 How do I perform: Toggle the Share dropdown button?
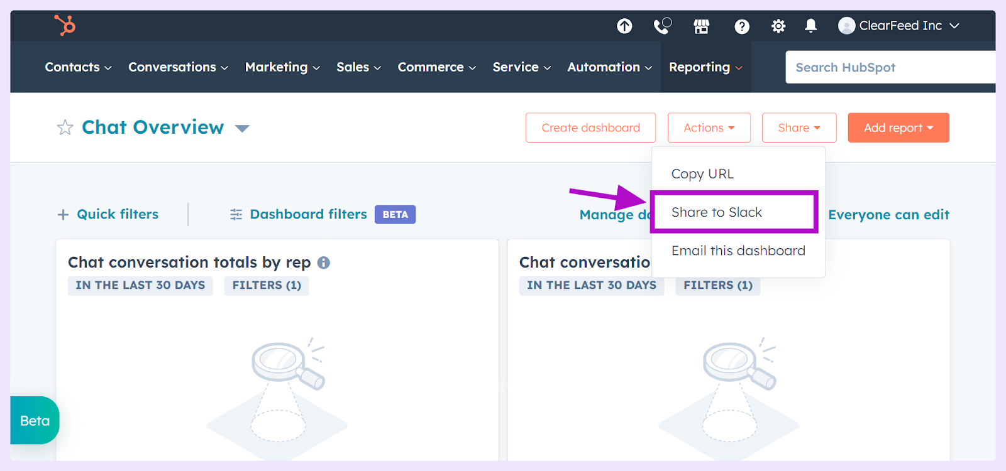point(799,127)
